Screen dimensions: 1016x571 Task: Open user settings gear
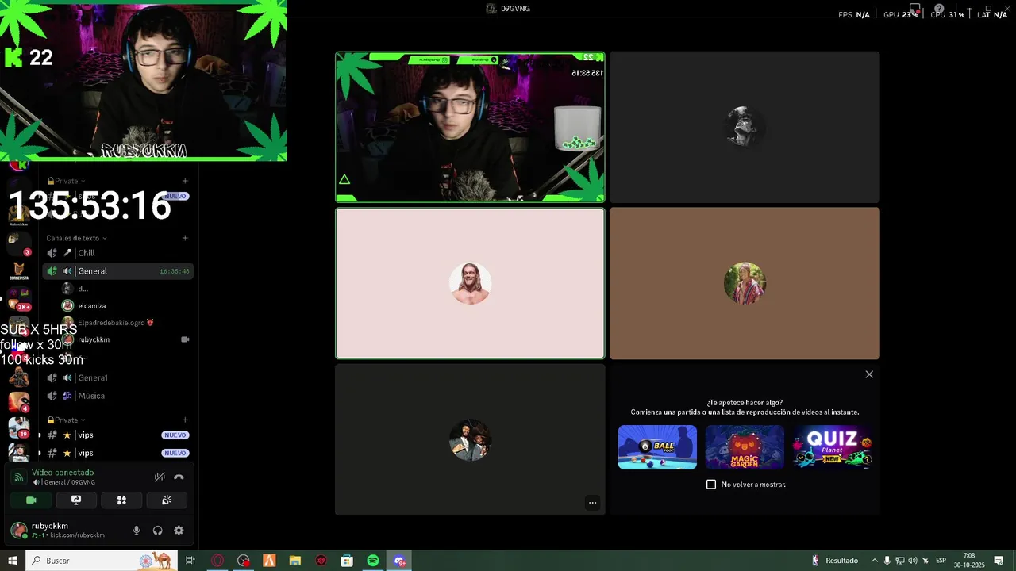click(x=179, y=531)
